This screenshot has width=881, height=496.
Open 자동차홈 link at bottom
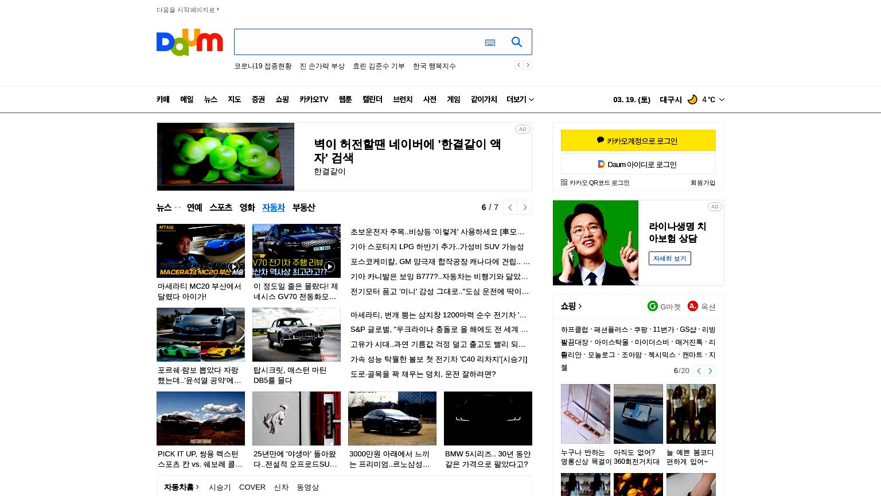181,487
